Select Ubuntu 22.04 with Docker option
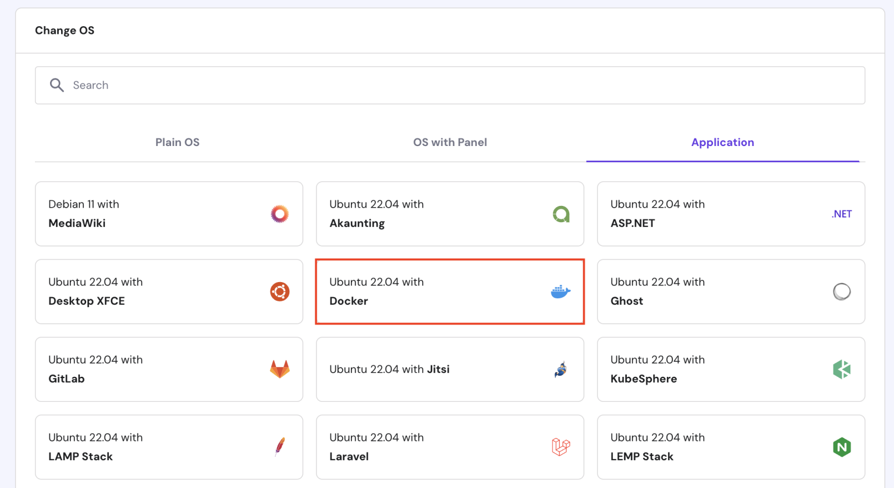This screenshot has width=894, height=488. coord(449,291)
